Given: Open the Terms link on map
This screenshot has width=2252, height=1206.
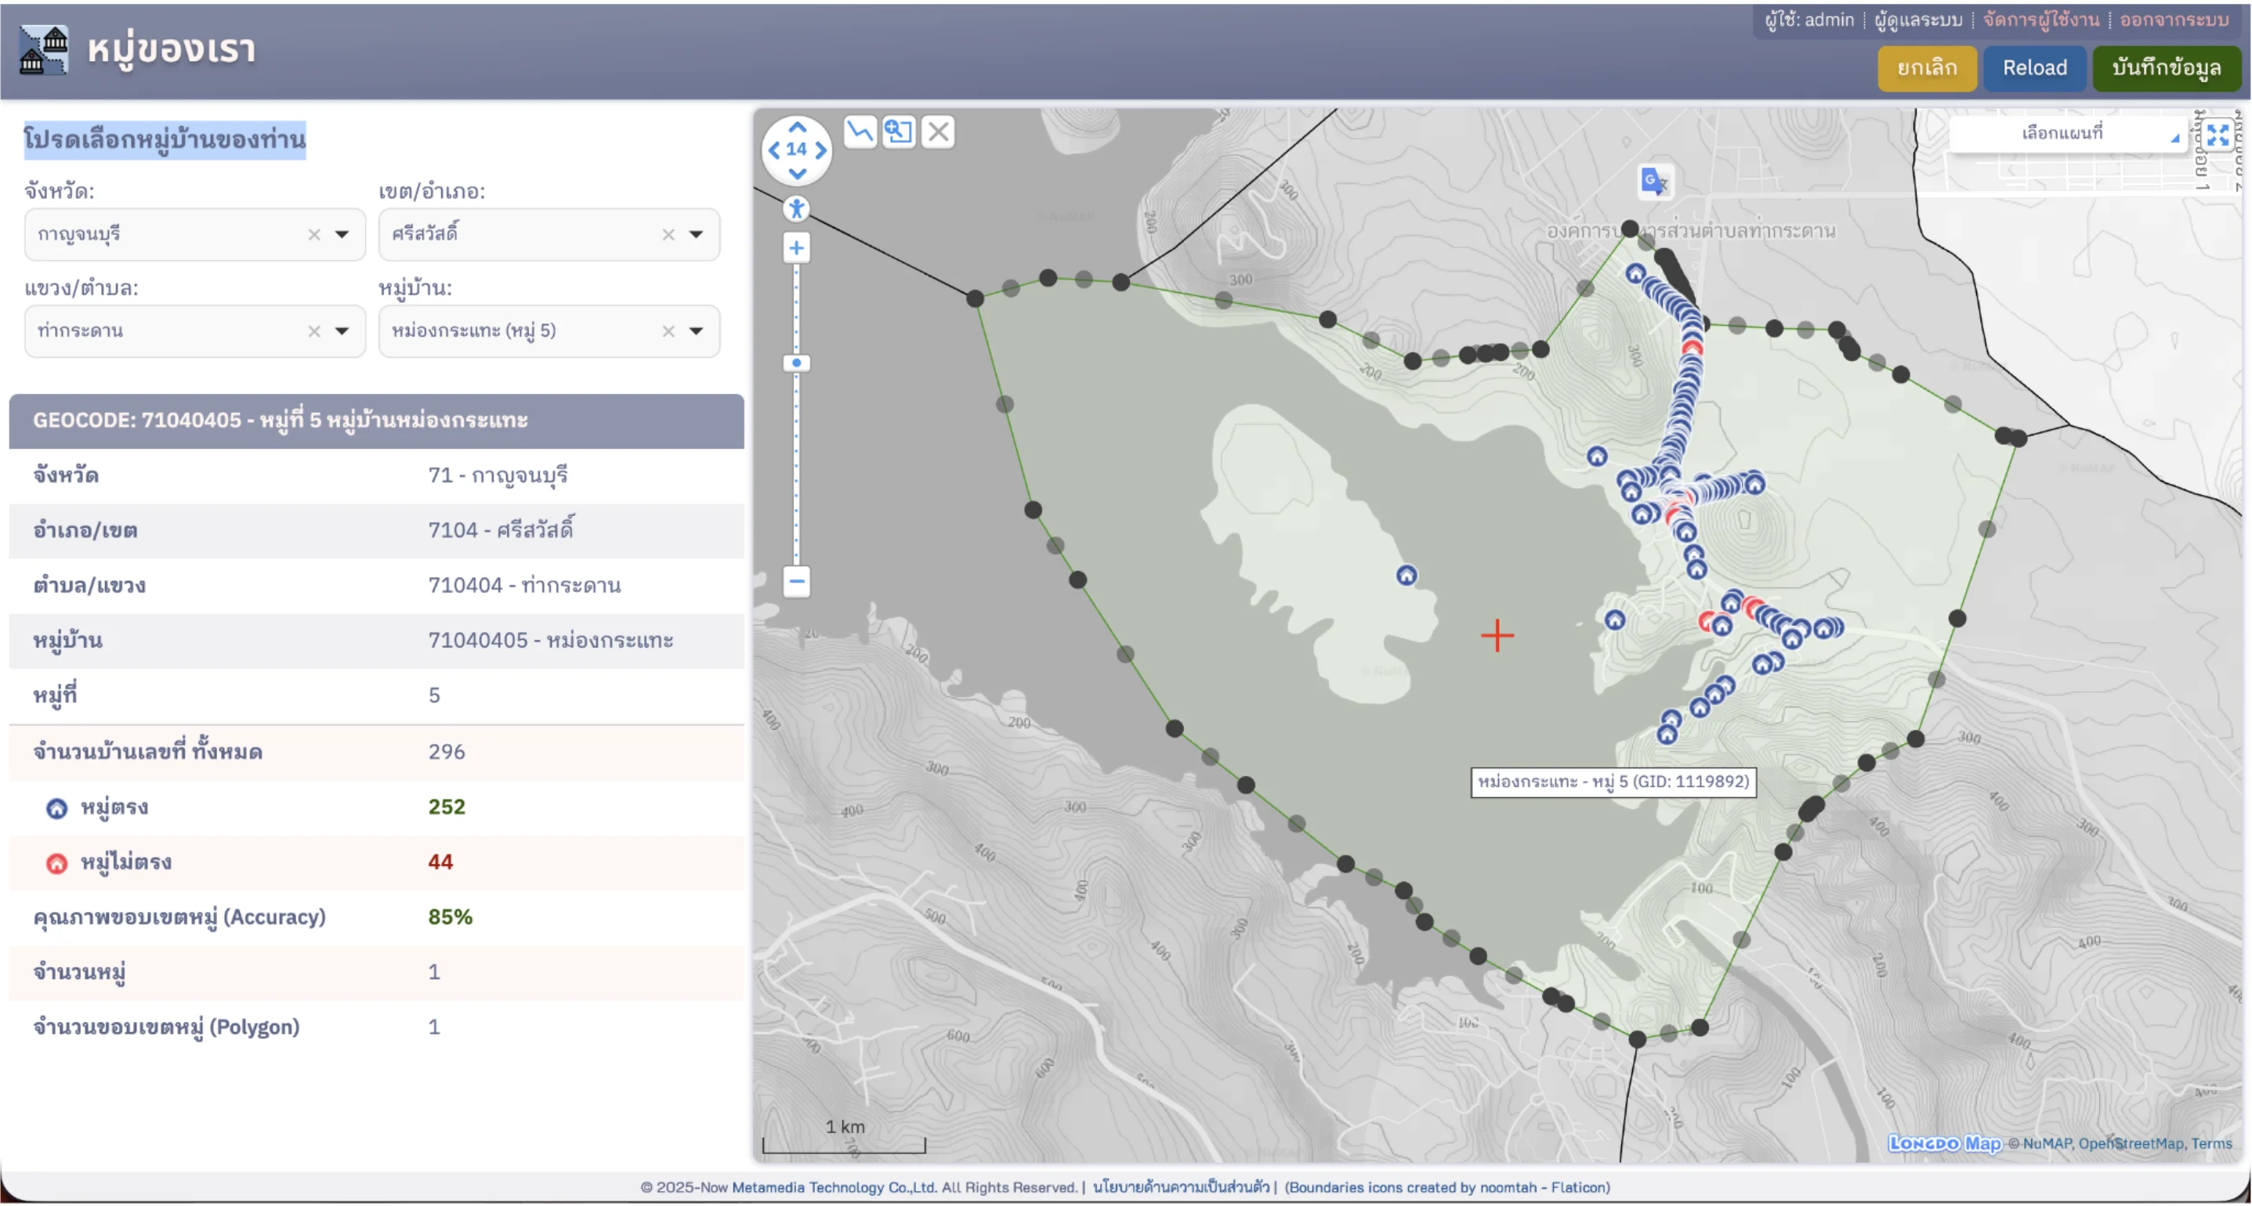Looking at the screenshot, I should pos(2212,1143).
